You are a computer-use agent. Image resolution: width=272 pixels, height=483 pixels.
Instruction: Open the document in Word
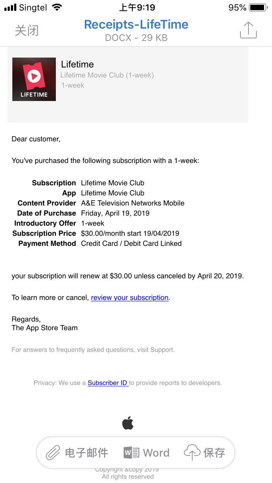(x=147, y=453)
